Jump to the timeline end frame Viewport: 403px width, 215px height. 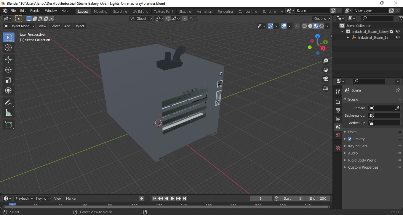coord(184,198)
